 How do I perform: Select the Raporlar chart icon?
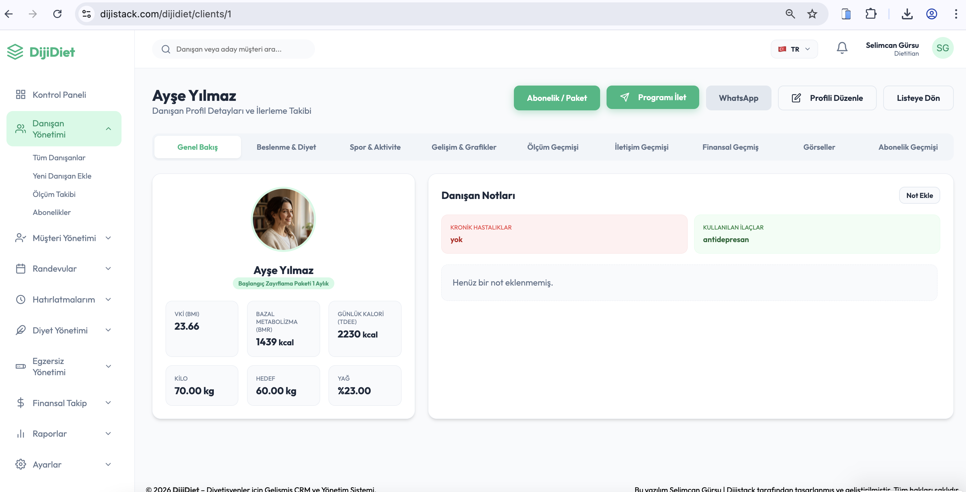(21, 434)
